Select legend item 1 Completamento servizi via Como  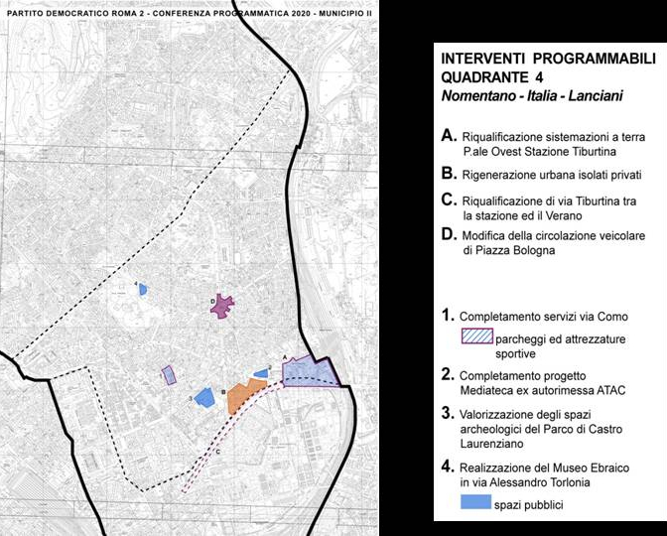click(548, 317)
